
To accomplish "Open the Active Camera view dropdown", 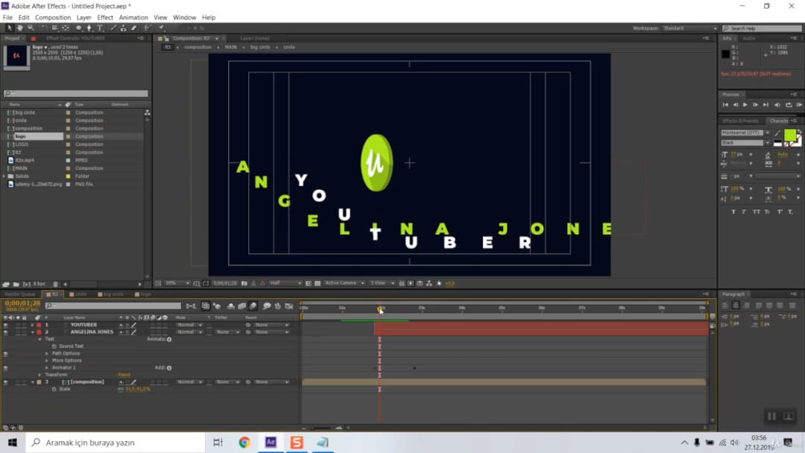I will click(344, 283).
